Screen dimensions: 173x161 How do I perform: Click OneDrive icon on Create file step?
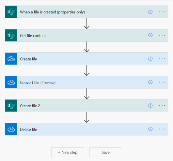point(11,59)
